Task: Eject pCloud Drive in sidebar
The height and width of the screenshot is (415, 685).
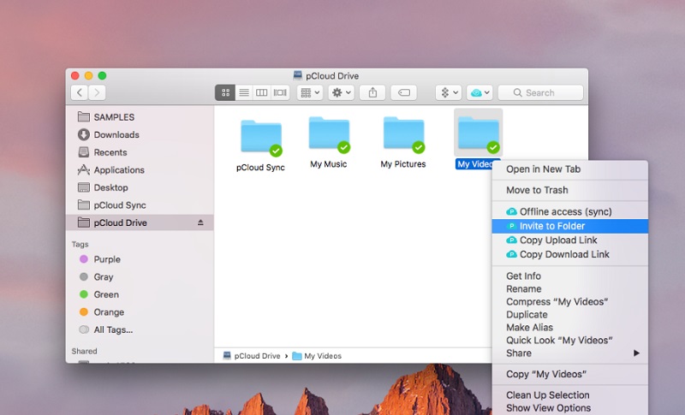Action: (201, 222)
